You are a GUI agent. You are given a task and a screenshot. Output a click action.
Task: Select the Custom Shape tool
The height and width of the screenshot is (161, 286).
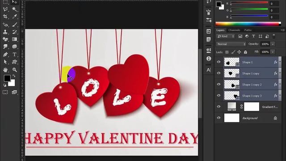pyautogui.click(x=14, y=62)
